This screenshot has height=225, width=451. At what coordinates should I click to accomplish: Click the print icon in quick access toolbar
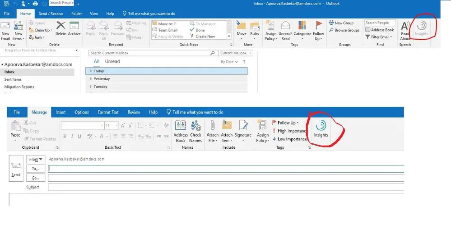[35, 4]
